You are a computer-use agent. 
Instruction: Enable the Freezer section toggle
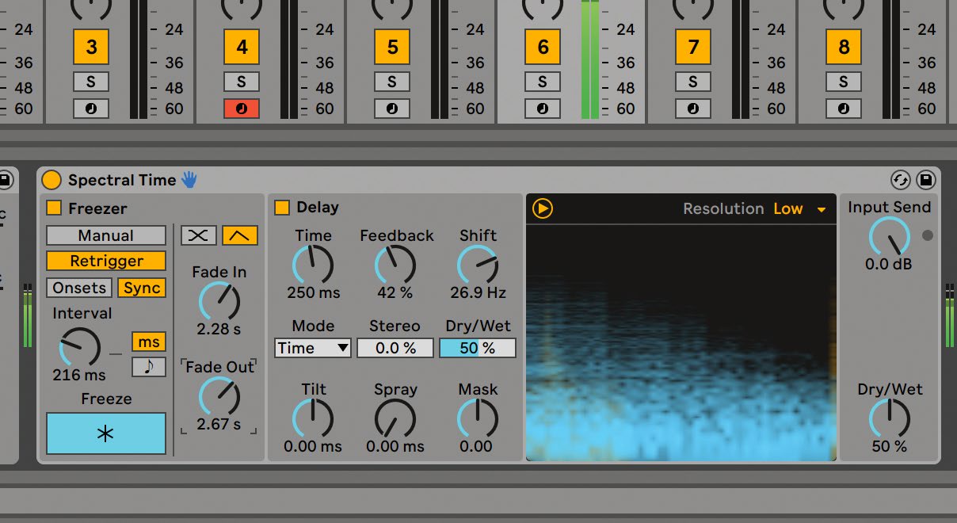[54, 208]
